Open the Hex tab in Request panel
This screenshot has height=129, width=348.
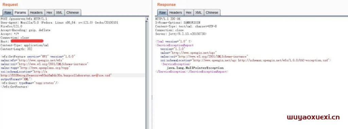pyautogui.click(x=49, y=13)
